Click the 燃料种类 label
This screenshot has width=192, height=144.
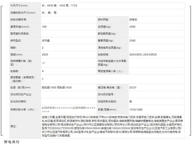pos(103,19)
